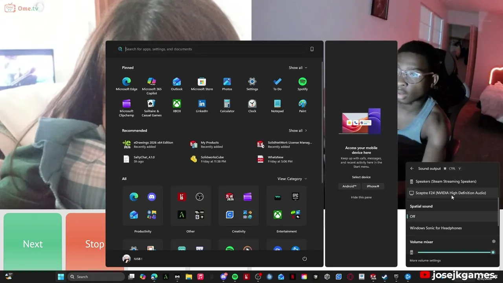503x283 pixels.
Task: Expand Pinned apps with Show all
Action: (298, 68)
